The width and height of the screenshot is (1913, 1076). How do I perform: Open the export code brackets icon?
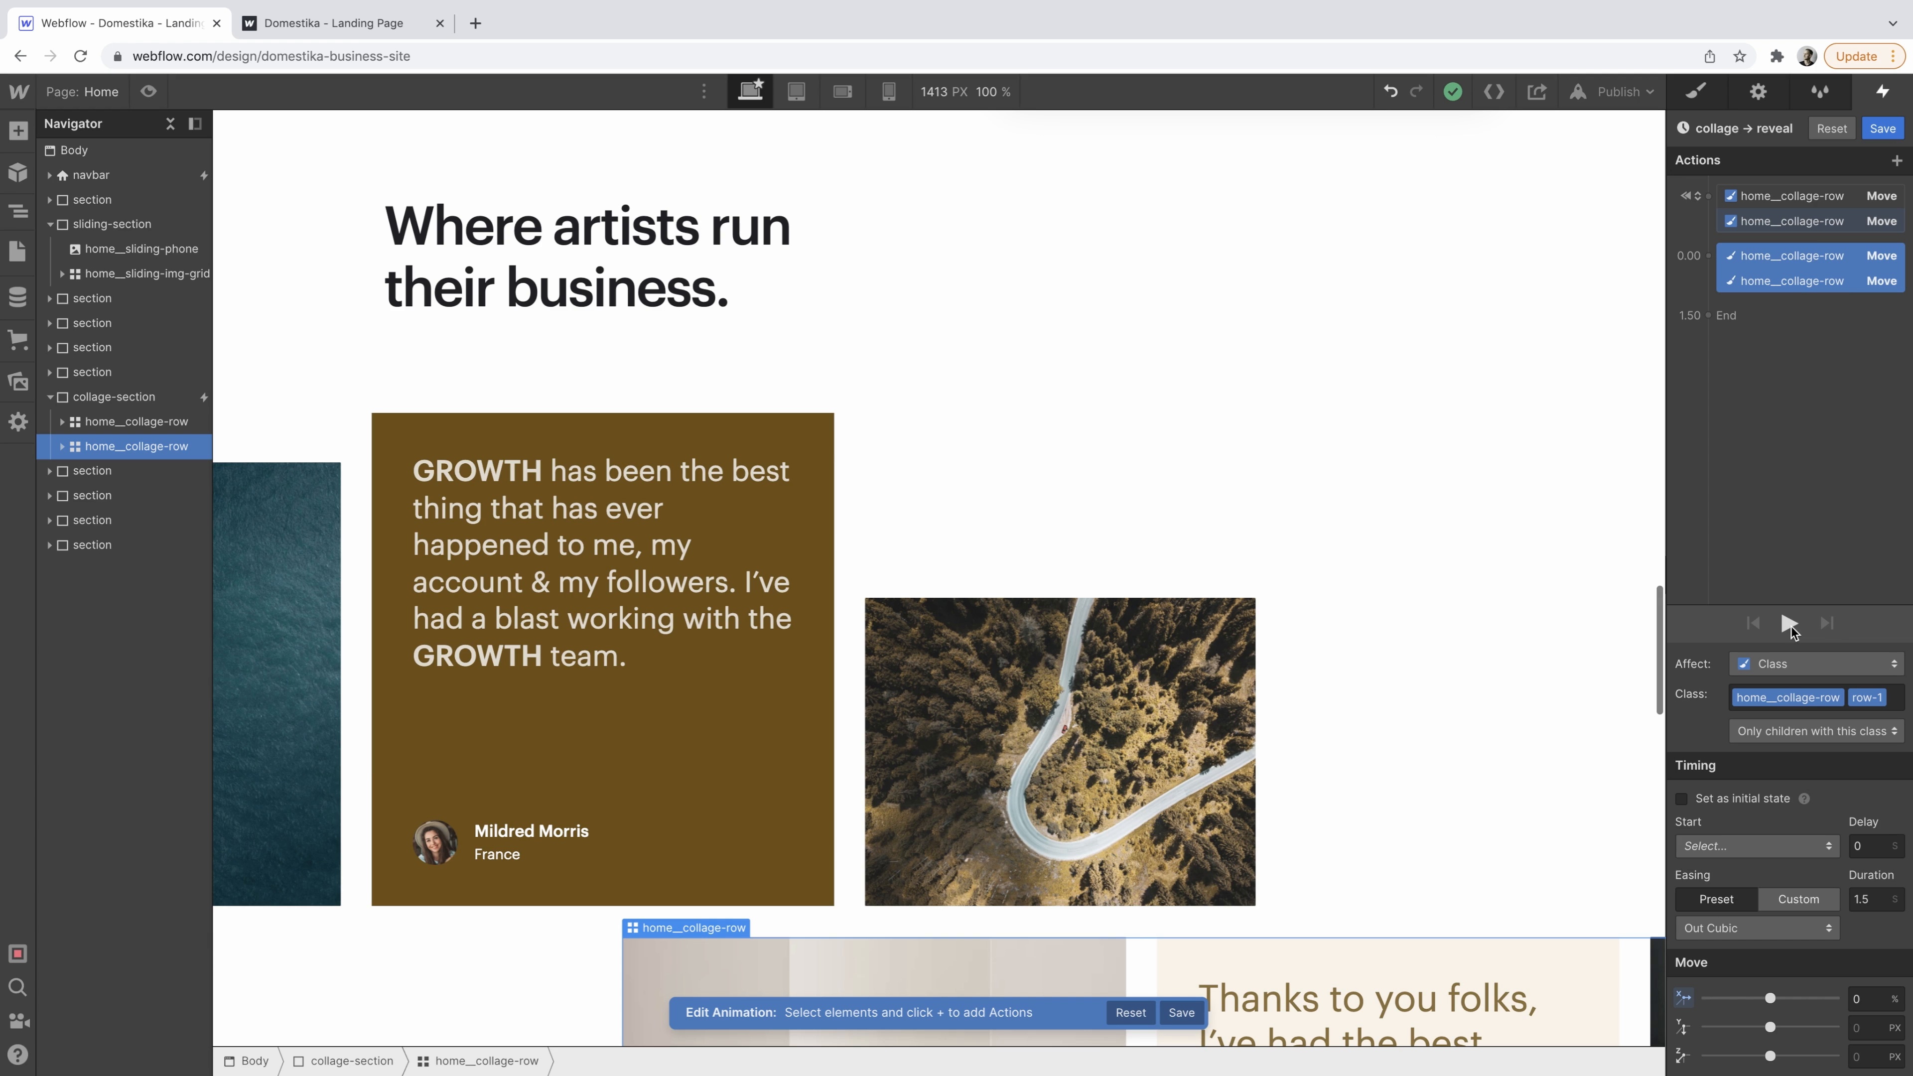(x=1494, y=91)
